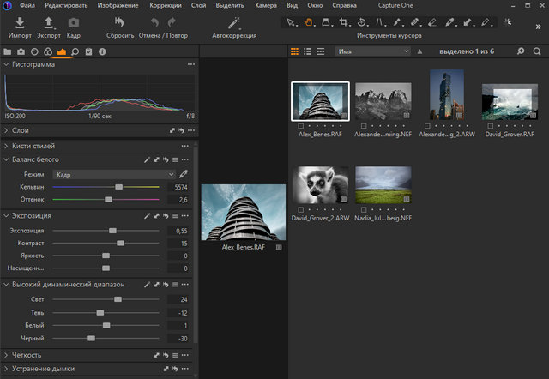Click the Автокоррекция magic wand icon

[233, 22]
